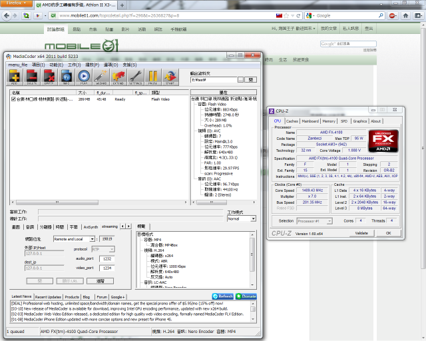The image size is (426, 341).
Task: Click Firefox reload page icon
Action: (298, 16)
